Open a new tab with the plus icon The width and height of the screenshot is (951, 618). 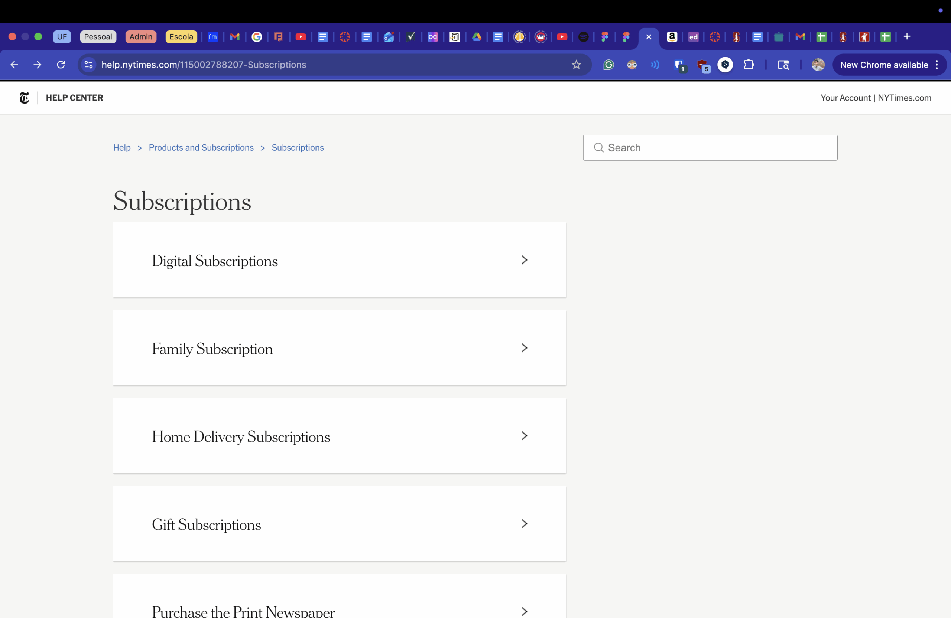coord(907,37)
